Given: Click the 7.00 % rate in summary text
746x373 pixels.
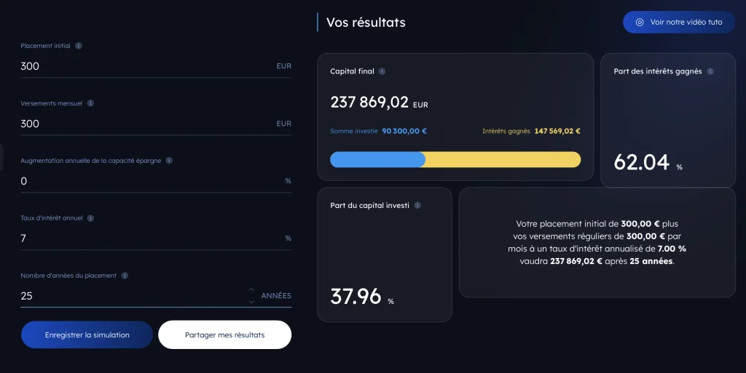Looking at the screenshot, I should [672, 249].
